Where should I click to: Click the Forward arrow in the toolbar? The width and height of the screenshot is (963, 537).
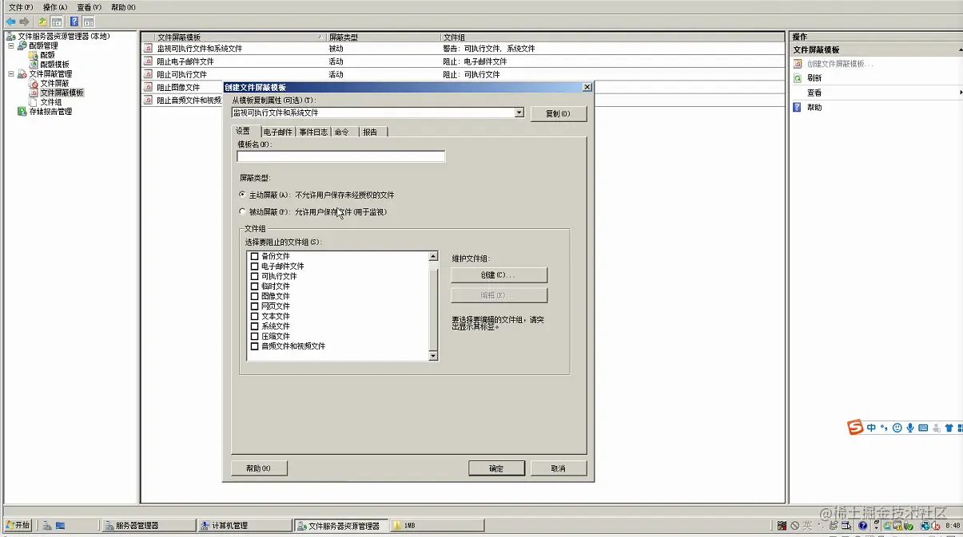[25, 22]
